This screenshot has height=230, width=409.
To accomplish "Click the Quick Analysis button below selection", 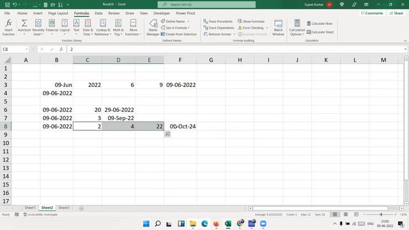I will (x=167, y=134).
